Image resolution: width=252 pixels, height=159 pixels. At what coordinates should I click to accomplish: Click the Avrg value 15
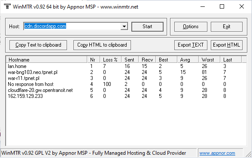[183, 72]
